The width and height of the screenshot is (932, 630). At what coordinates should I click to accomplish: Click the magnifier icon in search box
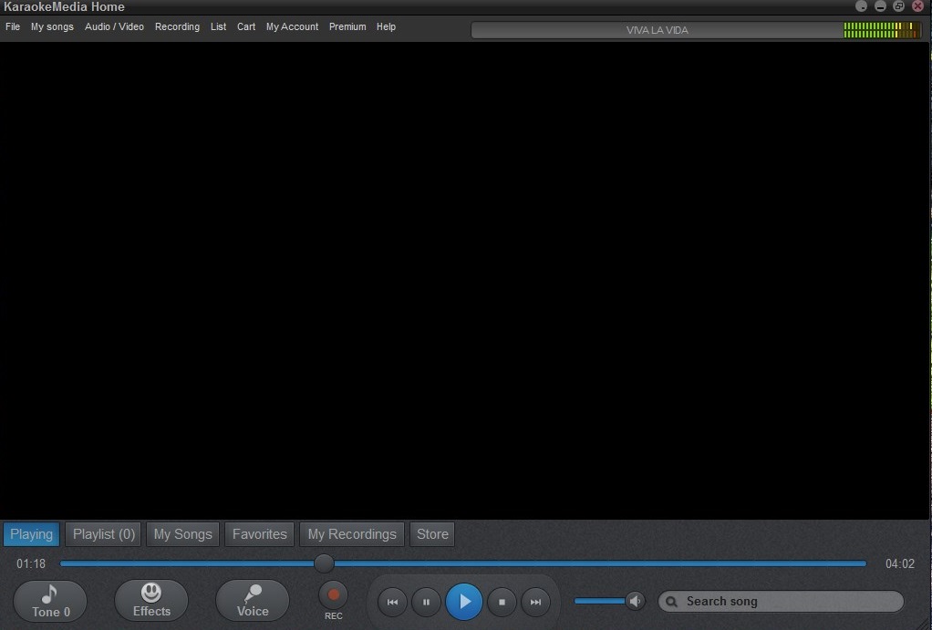[x=671, y=602]
